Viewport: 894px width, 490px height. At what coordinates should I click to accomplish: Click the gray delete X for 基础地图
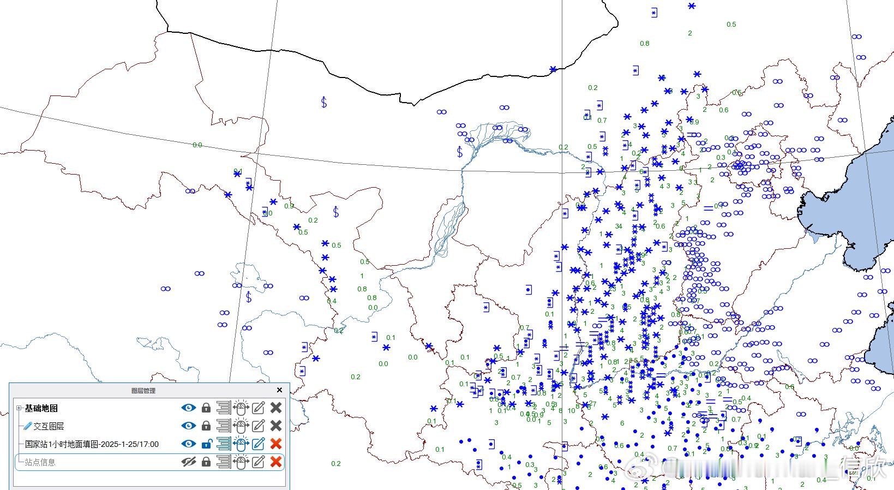pyautogui.click(x=276, y=408)
